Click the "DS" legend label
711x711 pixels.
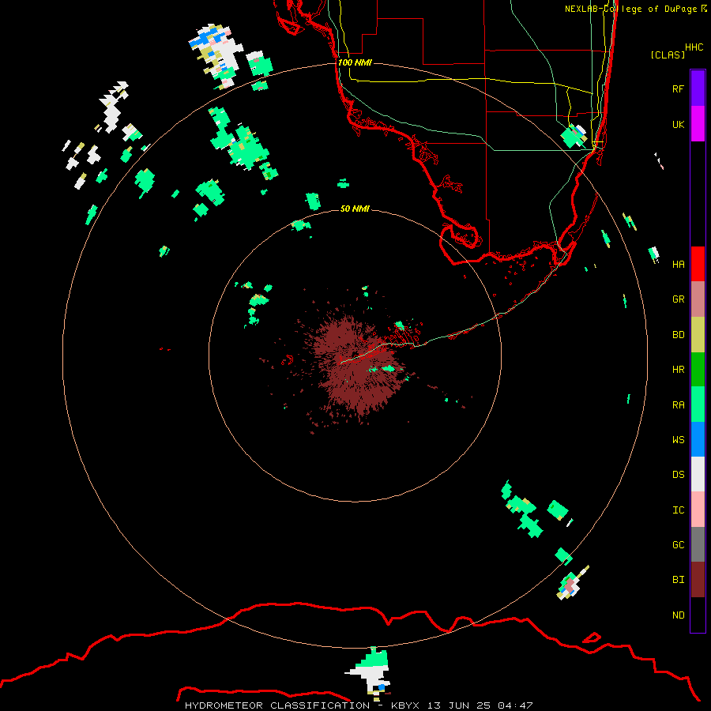tap(678, 474)
